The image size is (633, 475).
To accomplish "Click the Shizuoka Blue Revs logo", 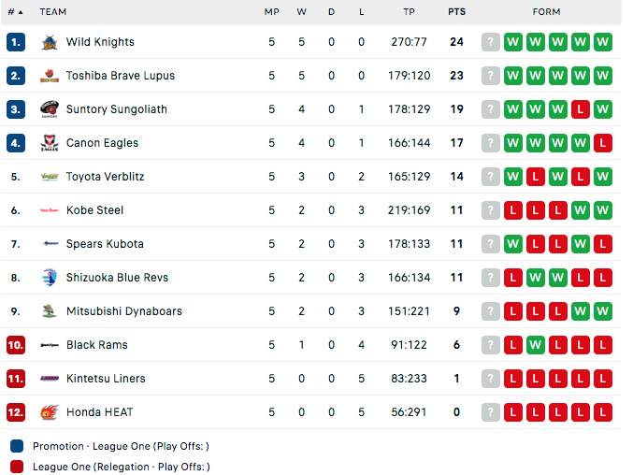I will pos(50,278).
